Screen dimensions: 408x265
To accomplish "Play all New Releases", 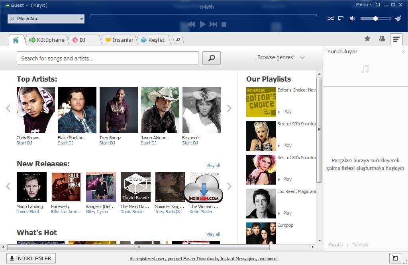I will point(213,166).
